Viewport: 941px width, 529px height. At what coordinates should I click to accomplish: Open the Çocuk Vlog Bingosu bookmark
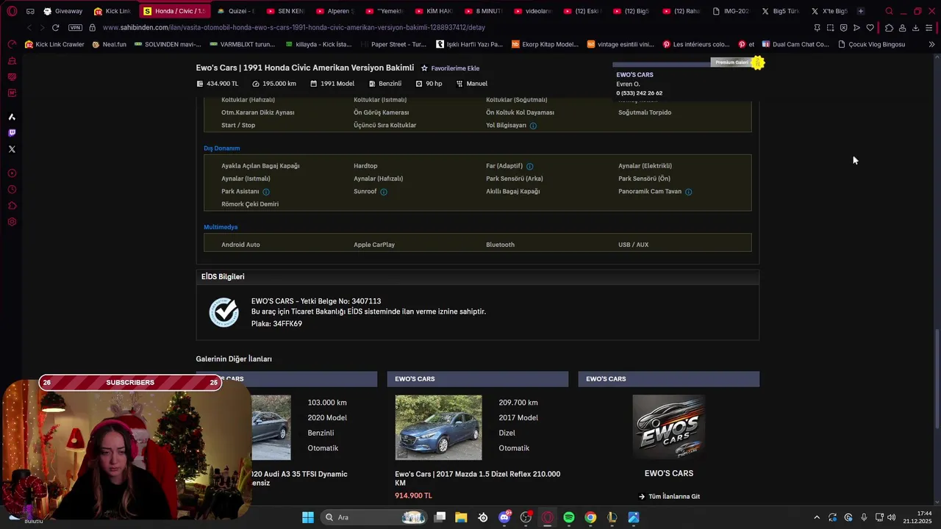872,44
